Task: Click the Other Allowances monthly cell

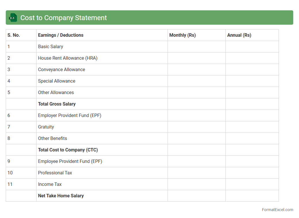Action: click(196, 92)
